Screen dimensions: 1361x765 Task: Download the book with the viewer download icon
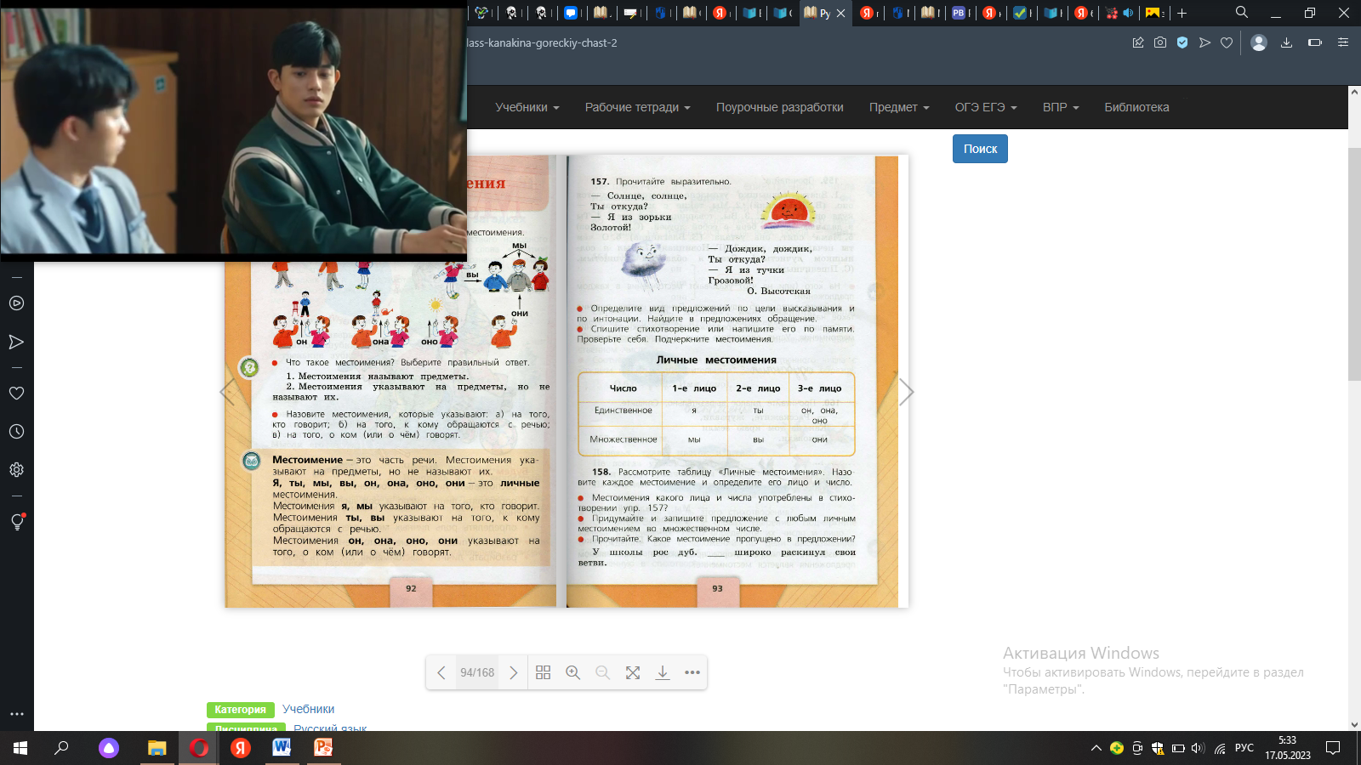pyautogui.click(x=663, y=672)
